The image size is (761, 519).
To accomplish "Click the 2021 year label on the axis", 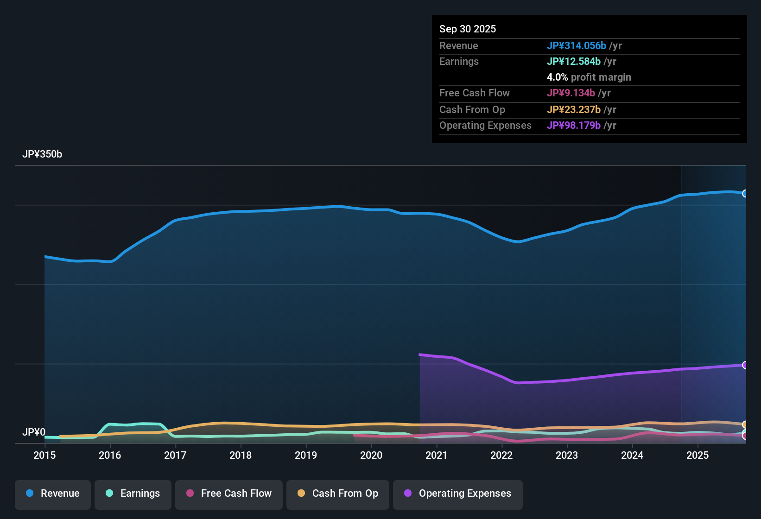I will [x=437, y=456].
